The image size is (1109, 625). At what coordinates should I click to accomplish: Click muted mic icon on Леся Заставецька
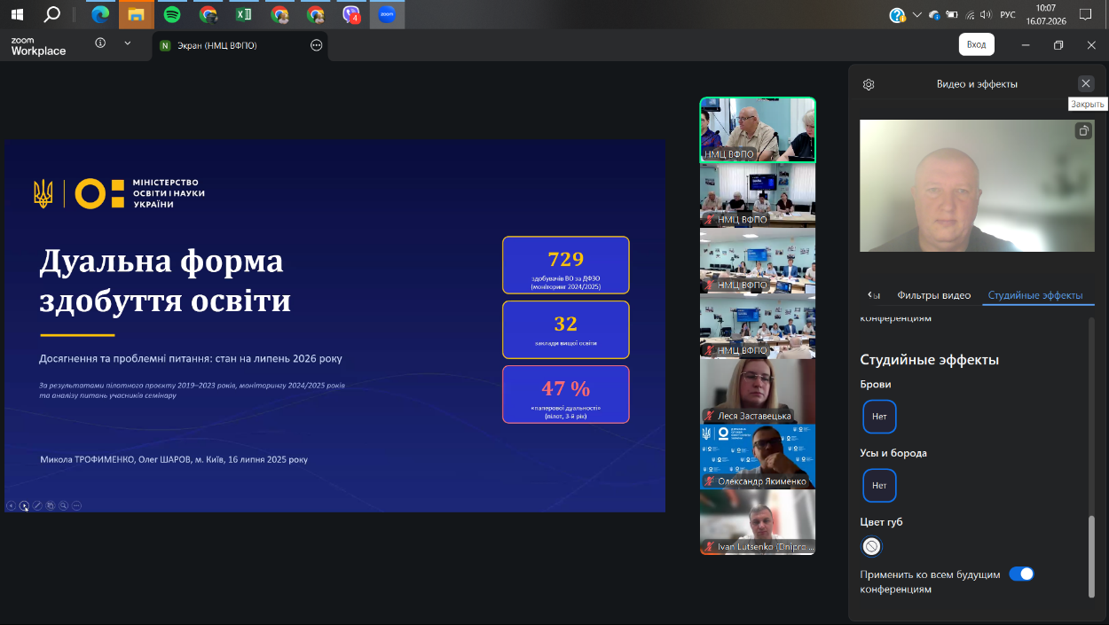tap(709, 416)
